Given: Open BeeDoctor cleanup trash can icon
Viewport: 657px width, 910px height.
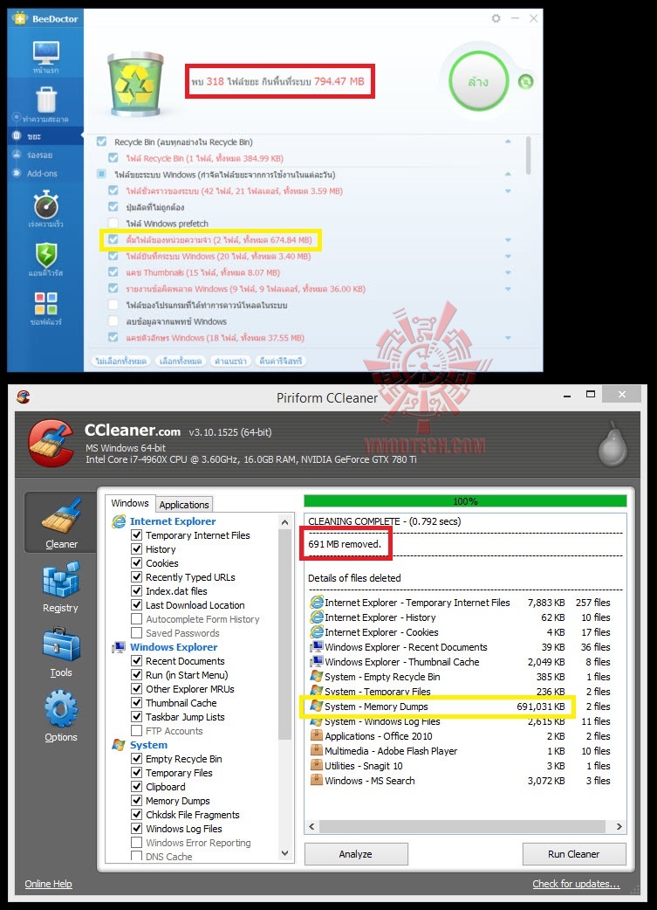Looking at the screenshot, I should click(46, 100).
